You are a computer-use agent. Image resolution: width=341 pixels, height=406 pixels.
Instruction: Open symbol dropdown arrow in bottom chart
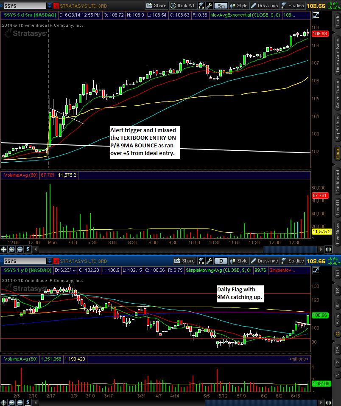(x=49, y=261)
